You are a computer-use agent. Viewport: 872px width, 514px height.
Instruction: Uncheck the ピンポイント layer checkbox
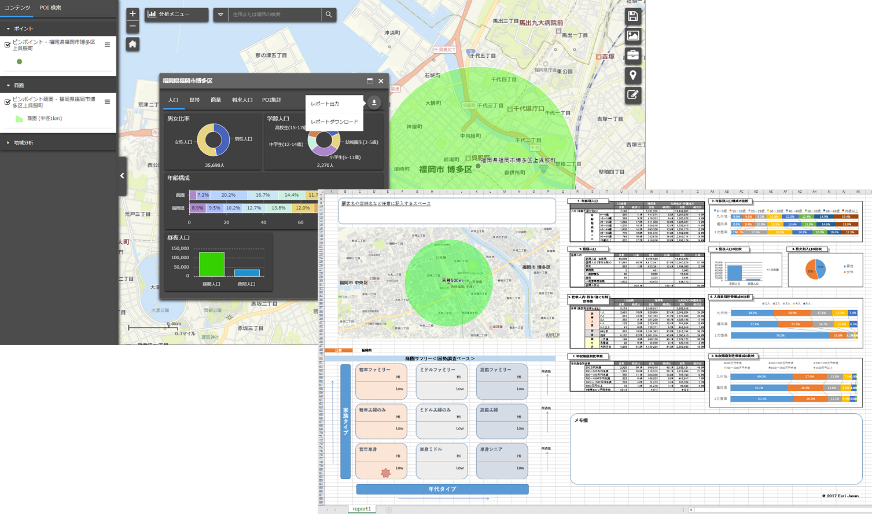click(x=8, y=45)
